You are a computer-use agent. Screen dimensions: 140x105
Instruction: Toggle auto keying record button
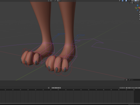click(49, 88)
